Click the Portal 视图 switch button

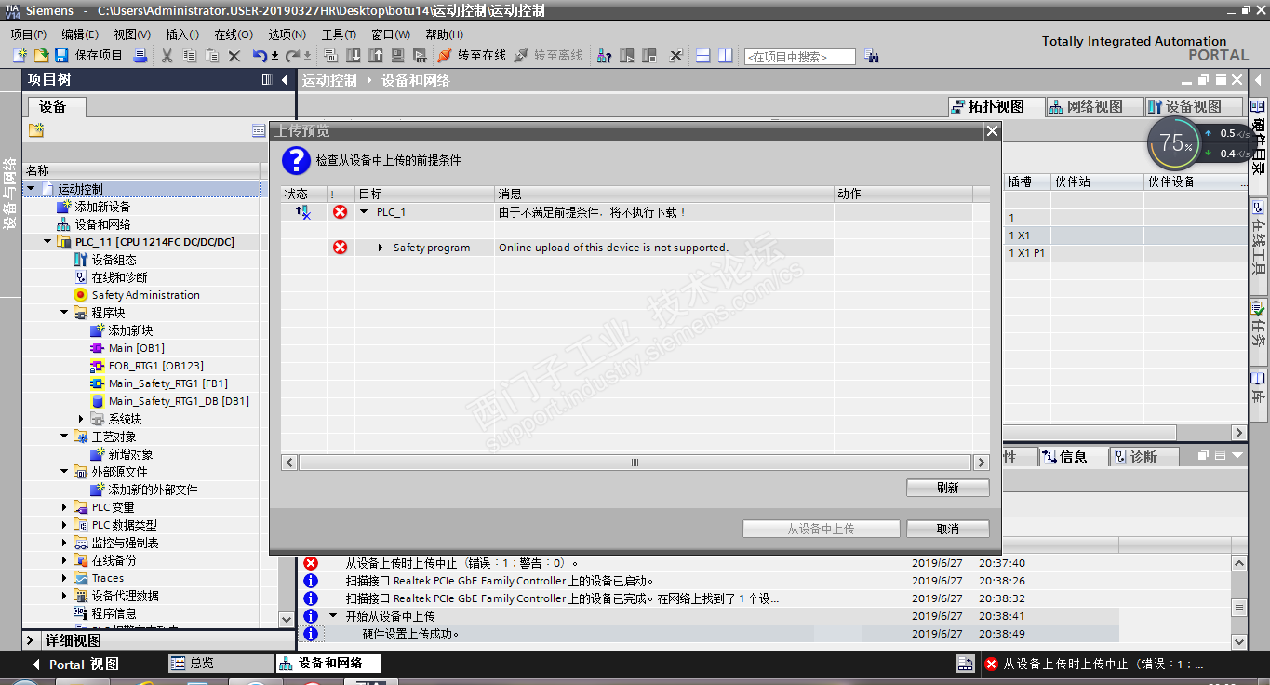76,665
